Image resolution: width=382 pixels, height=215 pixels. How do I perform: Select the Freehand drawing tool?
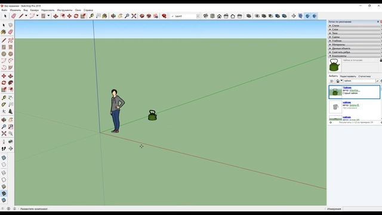(11, 40)
